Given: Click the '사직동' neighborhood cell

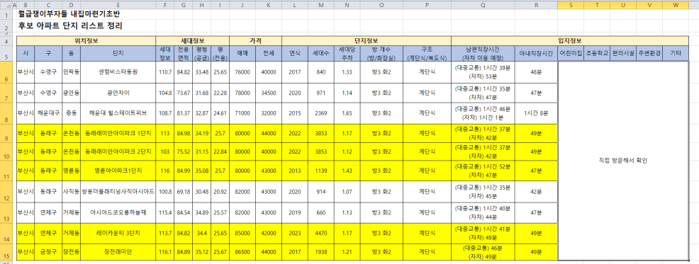Looking at the screenshot, I should (71, 191).
